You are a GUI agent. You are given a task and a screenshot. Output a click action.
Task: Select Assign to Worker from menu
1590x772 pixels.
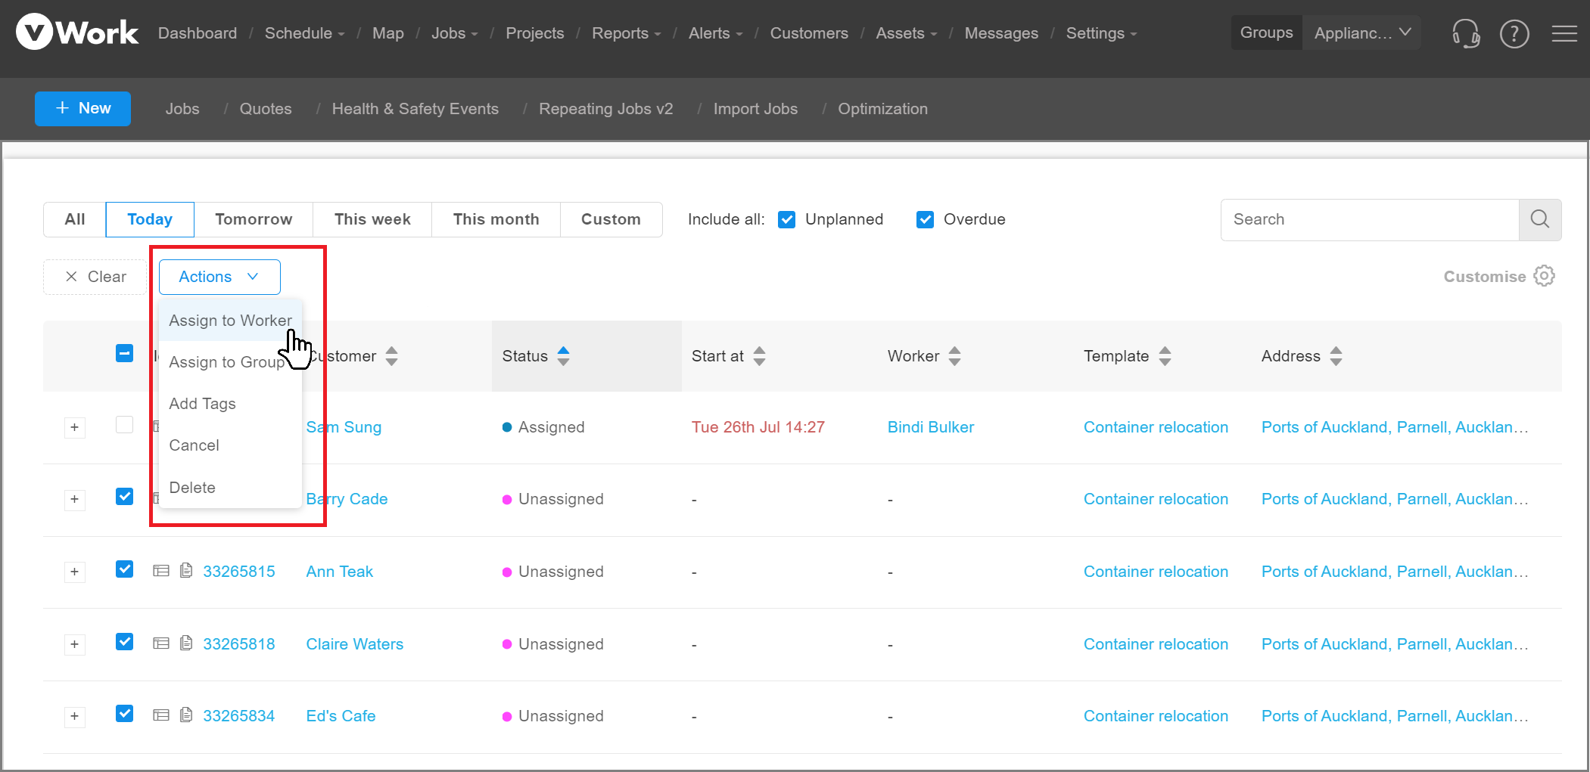click(230, 321)
